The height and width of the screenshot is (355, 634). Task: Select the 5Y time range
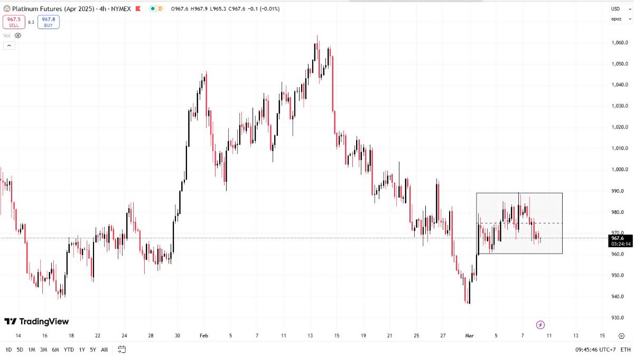coord(93,349)
